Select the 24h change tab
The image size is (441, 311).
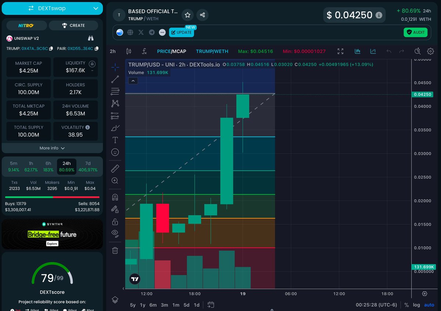coord(67,167)
